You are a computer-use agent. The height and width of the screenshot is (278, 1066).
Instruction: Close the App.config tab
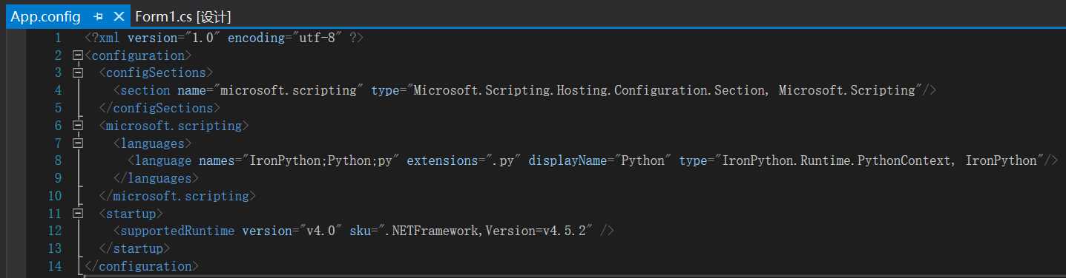pos(119,16)
